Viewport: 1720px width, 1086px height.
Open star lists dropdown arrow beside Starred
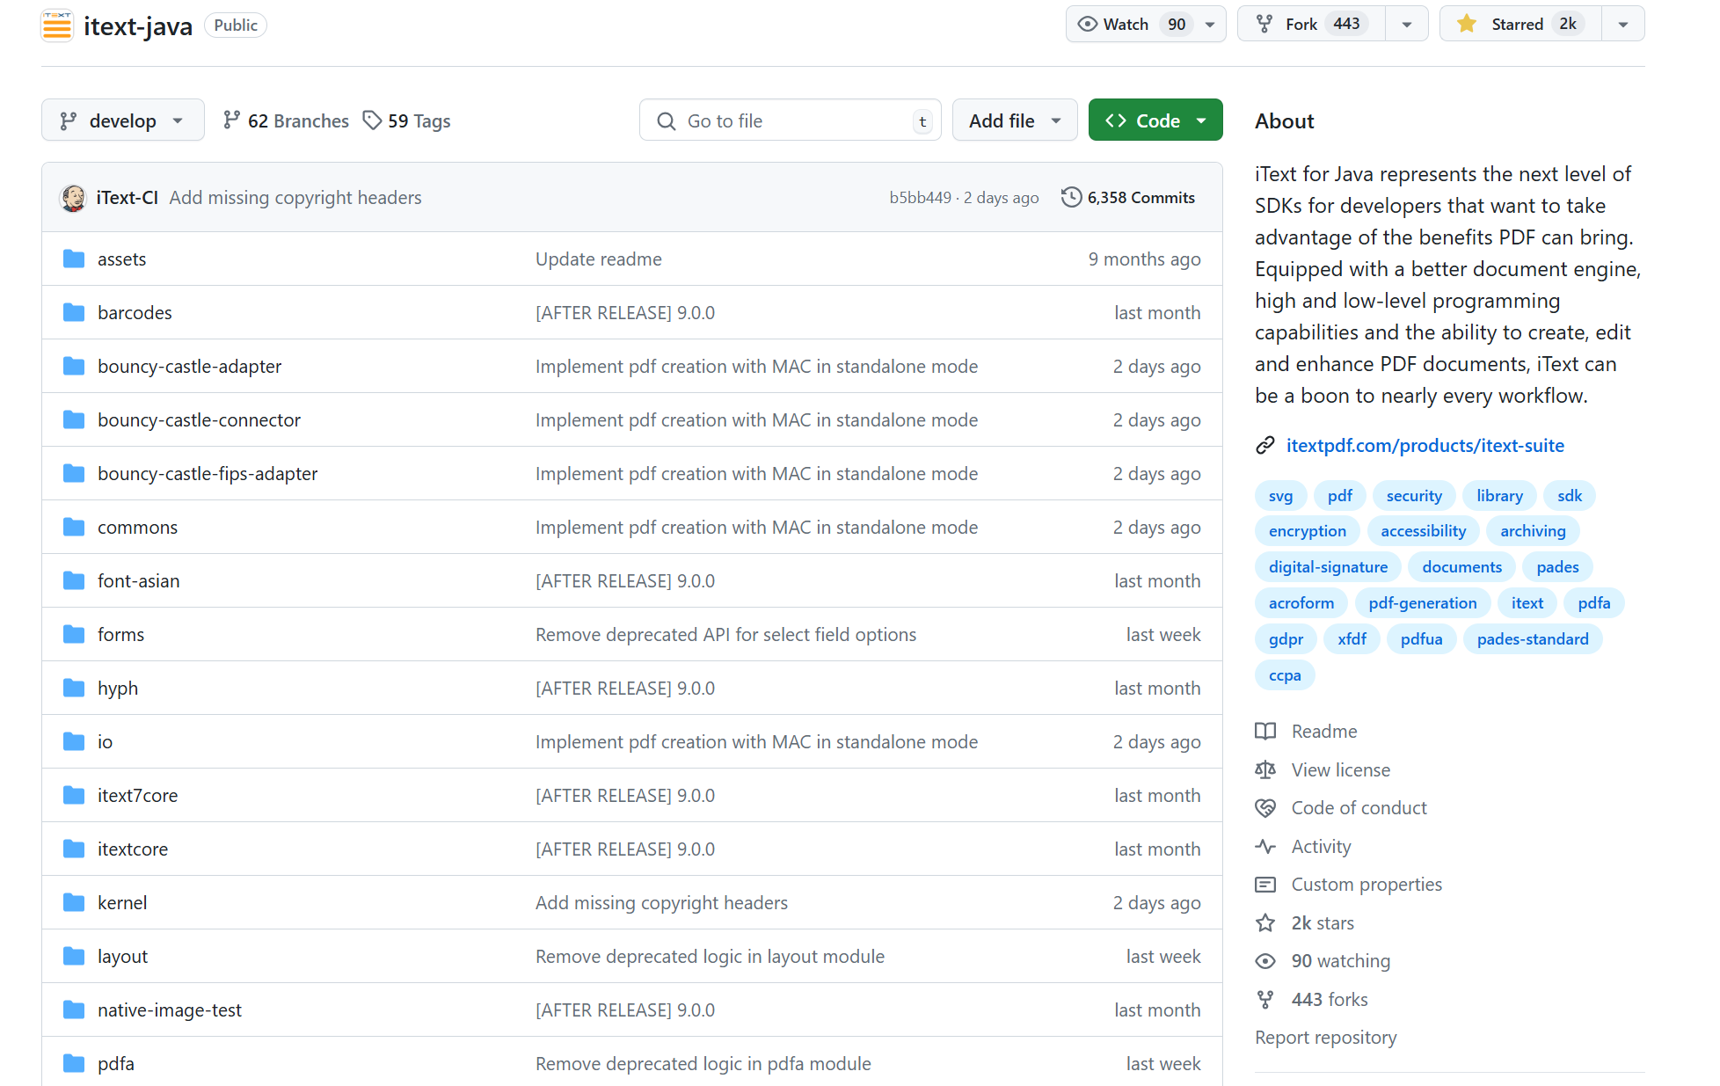[1623, 25]
